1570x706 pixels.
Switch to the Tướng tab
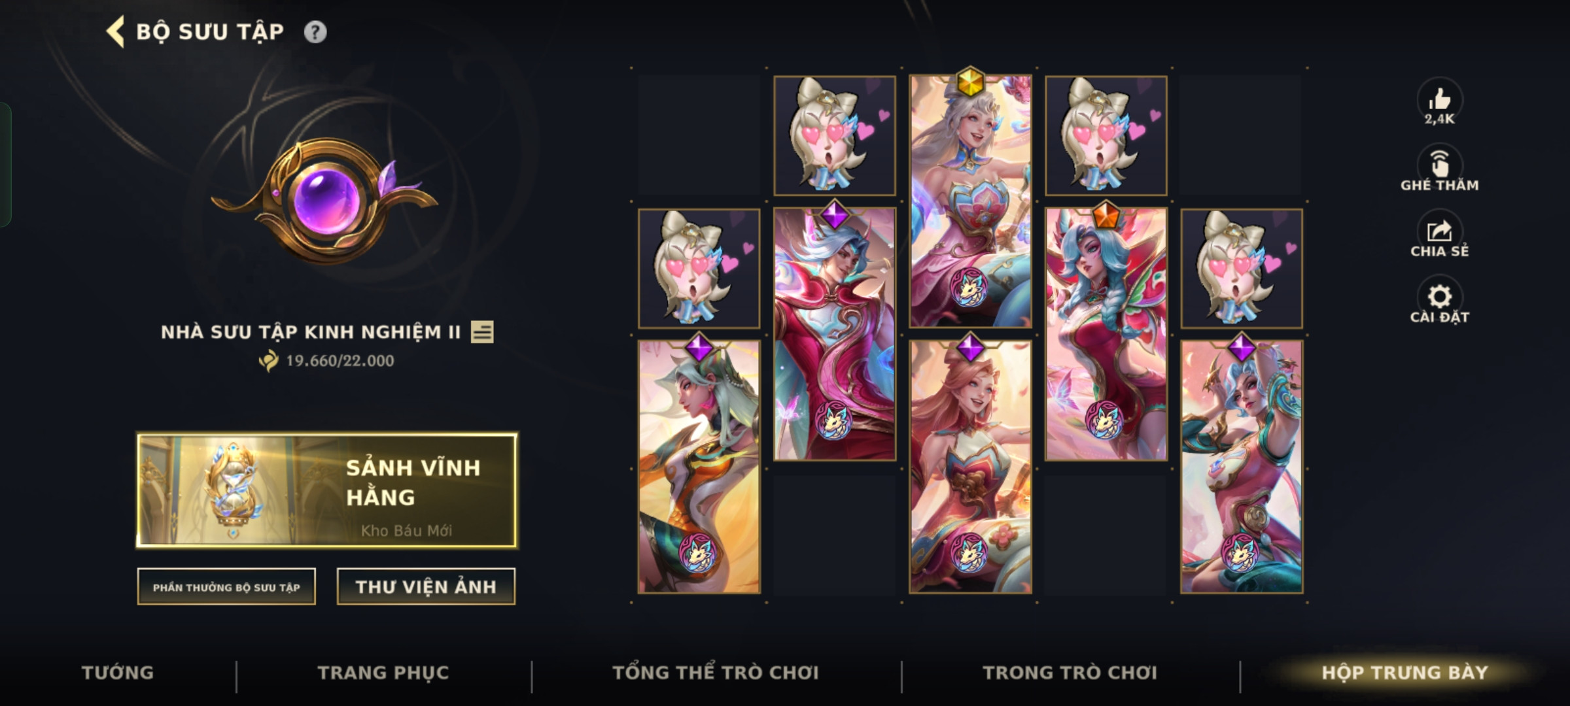pos(118,673)
